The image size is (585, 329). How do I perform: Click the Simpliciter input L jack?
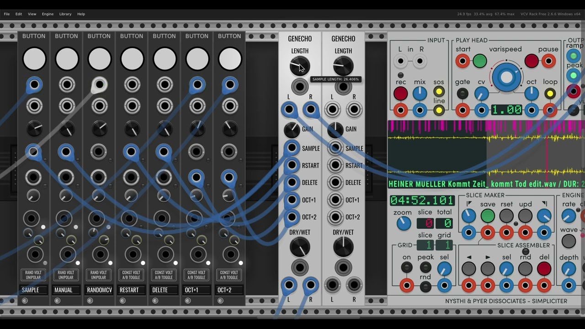[401, 61]
